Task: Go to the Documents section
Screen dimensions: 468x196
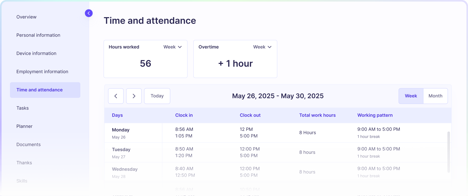Action: pyautogui.click(x=29, y=145)
